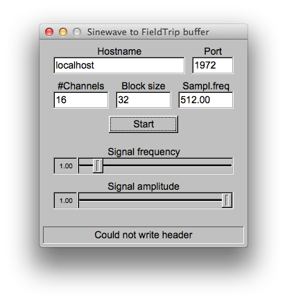Click the 'Sinewave to FieldTrip buffer' title bar
Screen dimensions: 287x302
tap(148, 32)
